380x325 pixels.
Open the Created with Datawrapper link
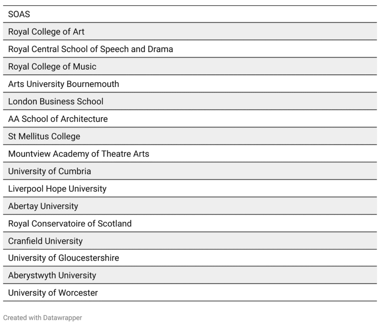tap(43, 318)
